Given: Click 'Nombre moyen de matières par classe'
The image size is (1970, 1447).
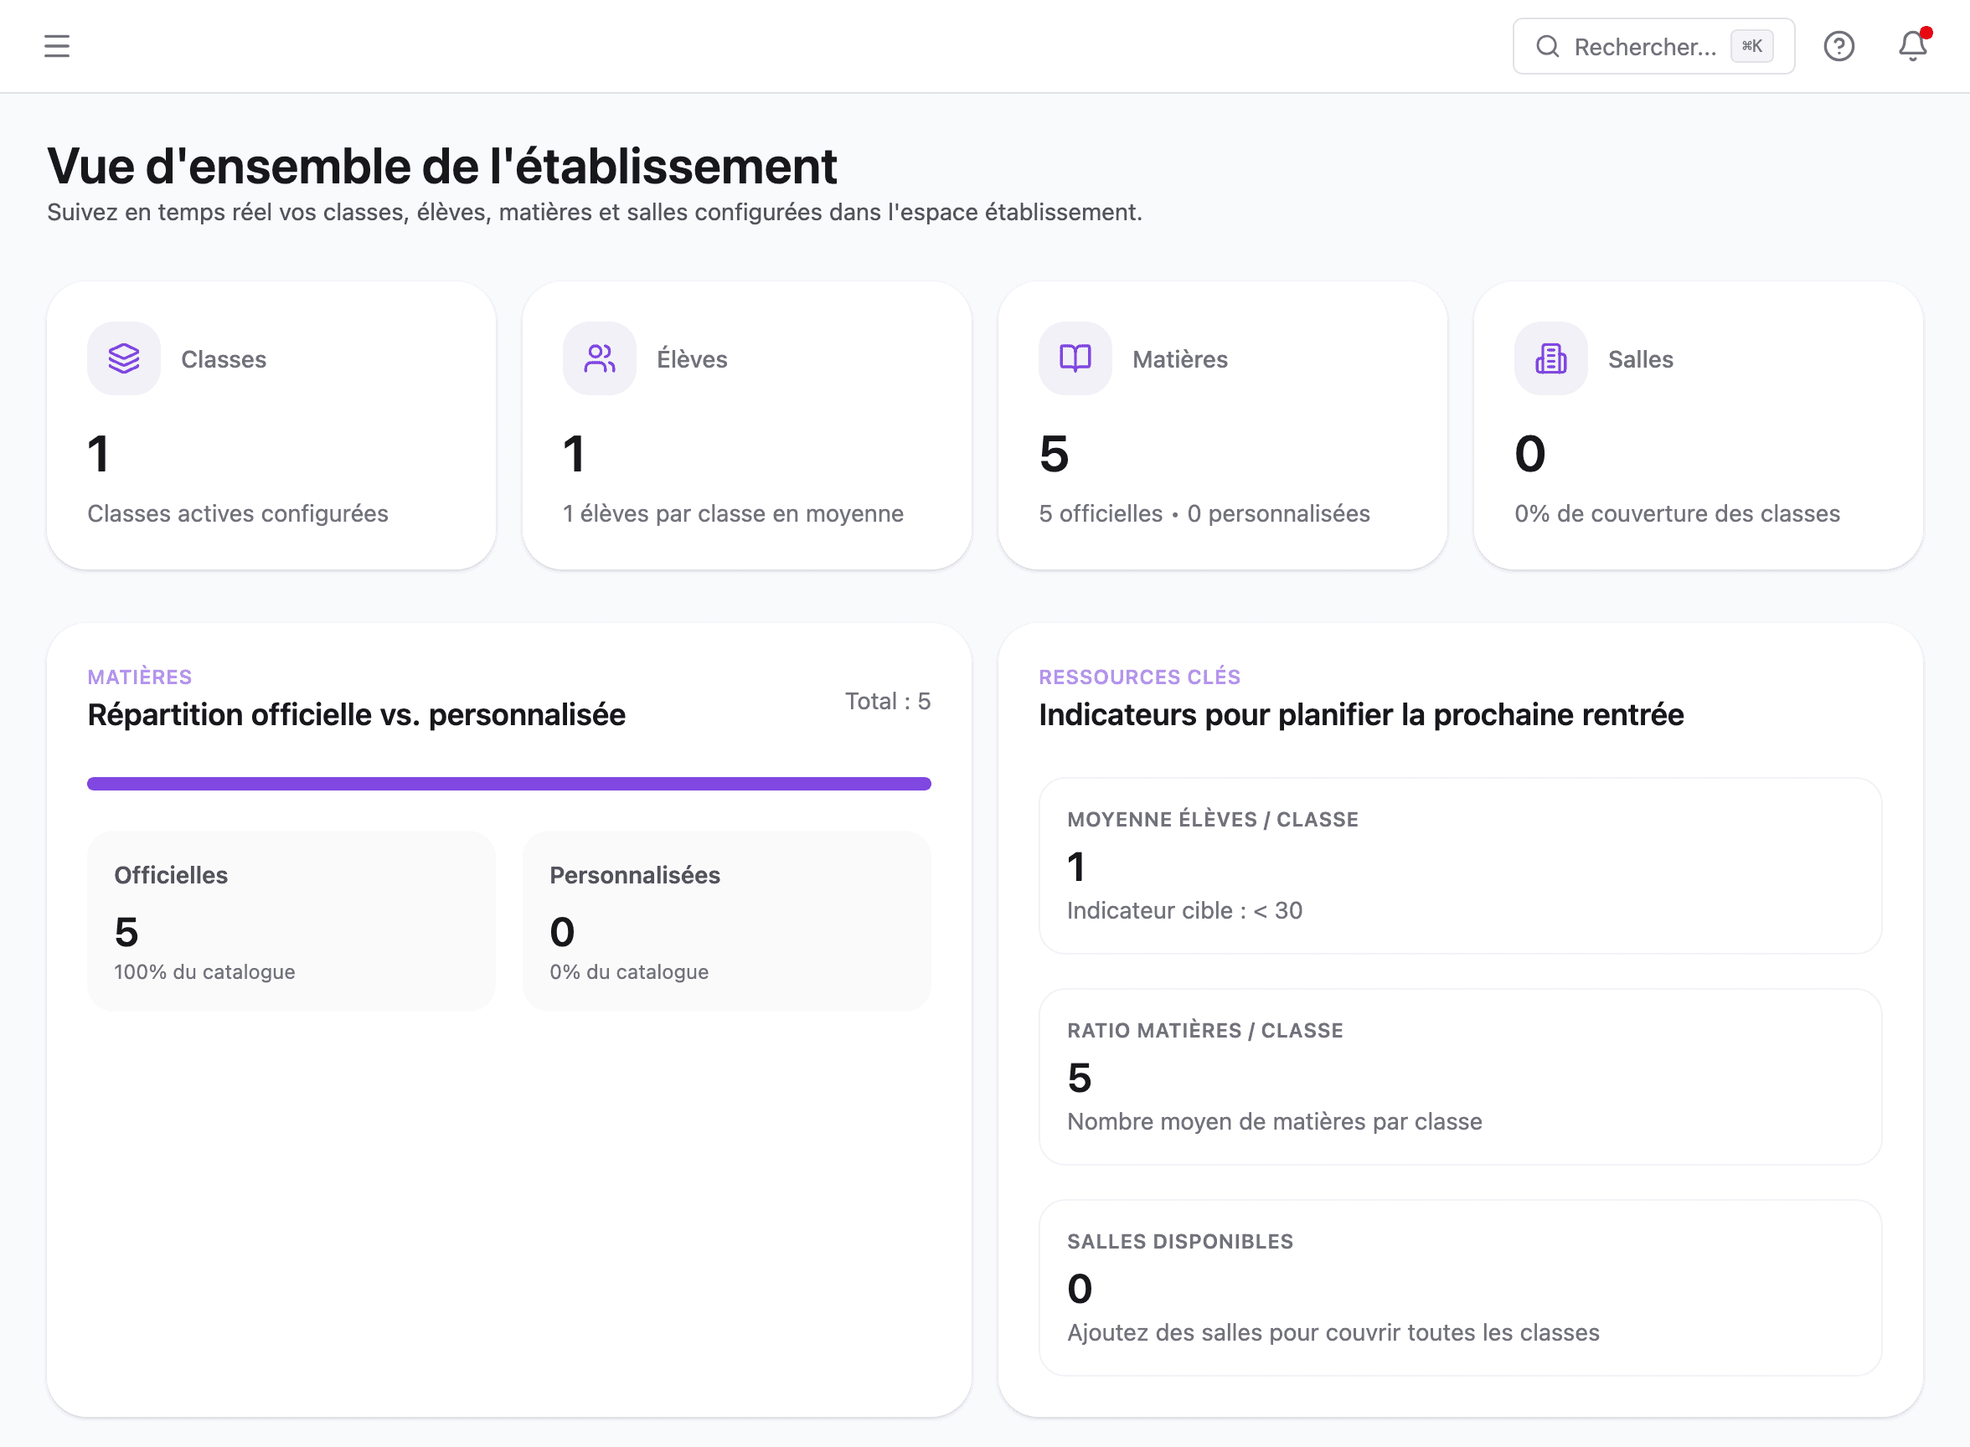Looking at the screenshot, I should click(x=1275, y=1121).
